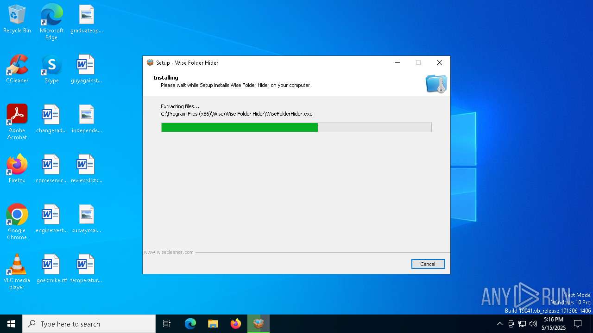Open the network icon in system tray
Screen dimensions: 593x333
point(522,324)
